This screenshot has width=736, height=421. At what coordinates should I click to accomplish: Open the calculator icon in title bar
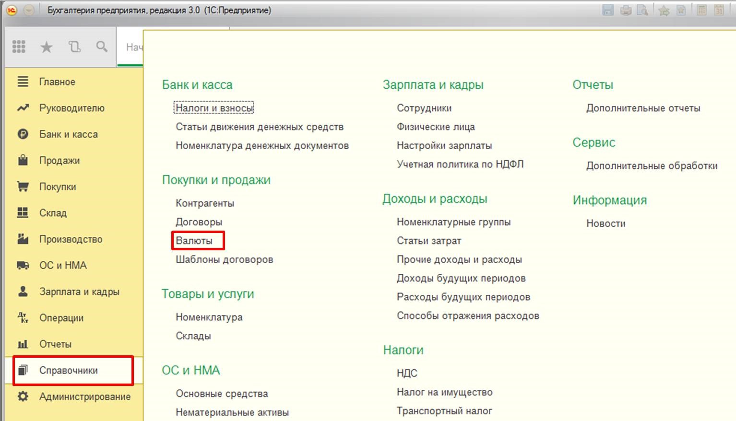pyautogui.click(x=701, y=10)
